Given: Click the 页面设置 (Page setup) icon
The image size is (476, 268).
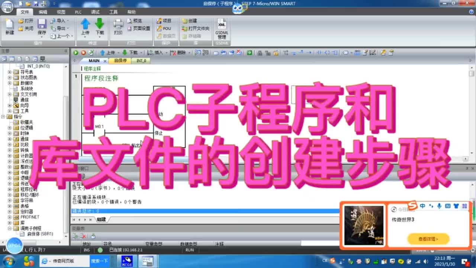Looking at the screenshot, I should 139,28.
